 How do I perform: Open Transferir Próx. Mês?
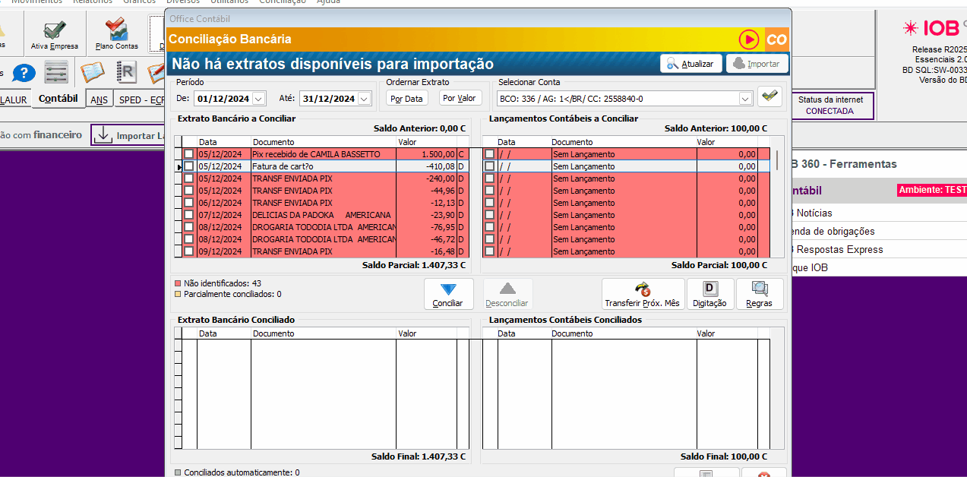tap(642, 294)
